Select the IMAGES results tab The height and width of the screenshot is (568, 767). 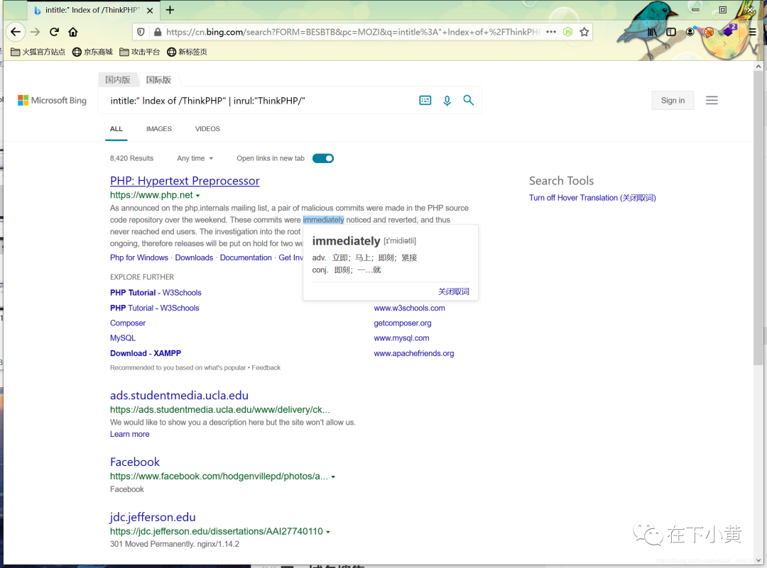(159, 129)
